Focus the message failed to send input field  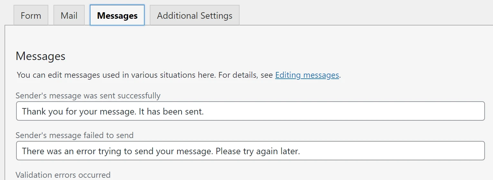tap(250, 151)
